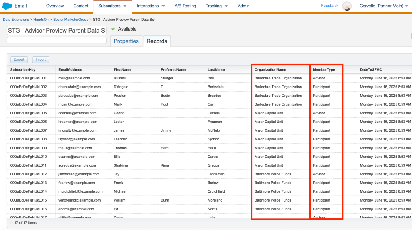
Task: Click the Export button
Action: pos(19,59)
